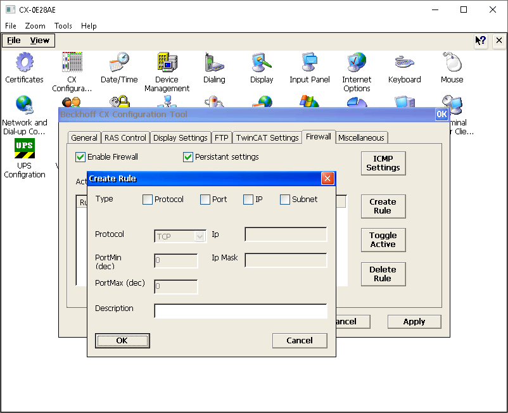Open the Keyboard control panel icon
Screen dimensions: 508x413
coord(404,68)
